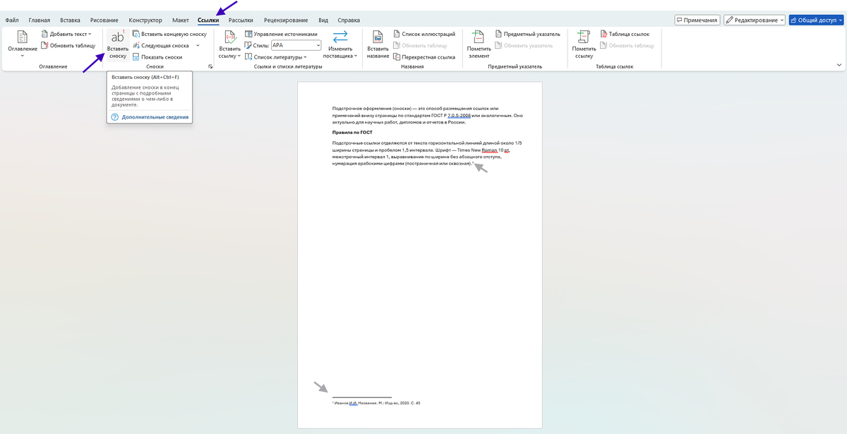
Task: Click Следующая сноска button
Action: [x=160, y=45]
